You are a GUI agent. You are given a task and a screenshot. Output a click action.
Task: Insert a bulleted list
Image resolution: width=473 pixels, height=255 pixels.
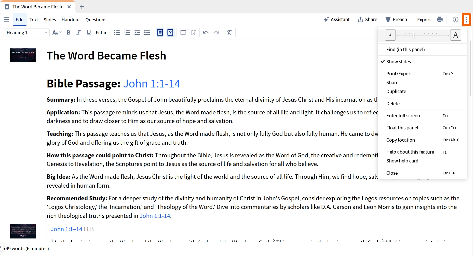click(117, 33)
